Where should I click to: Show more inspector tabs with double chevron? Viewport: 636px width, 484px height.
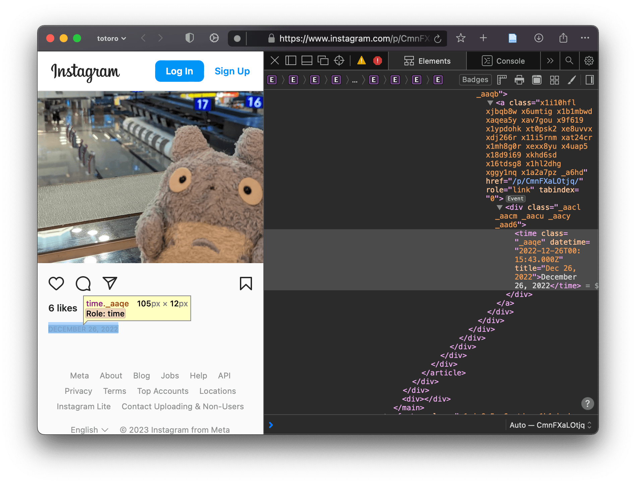point(550,61)
